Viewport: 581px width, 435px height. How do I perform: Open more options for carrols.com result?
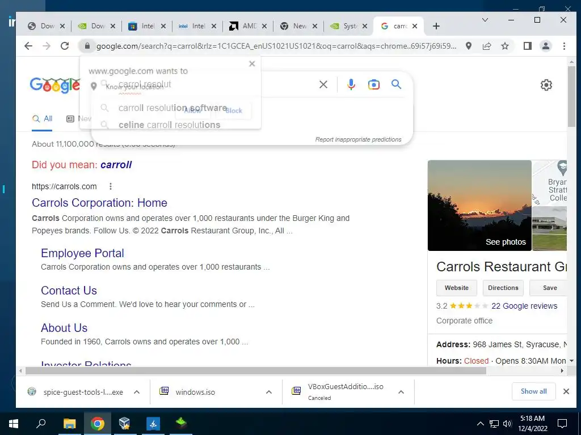click(111, 186)
